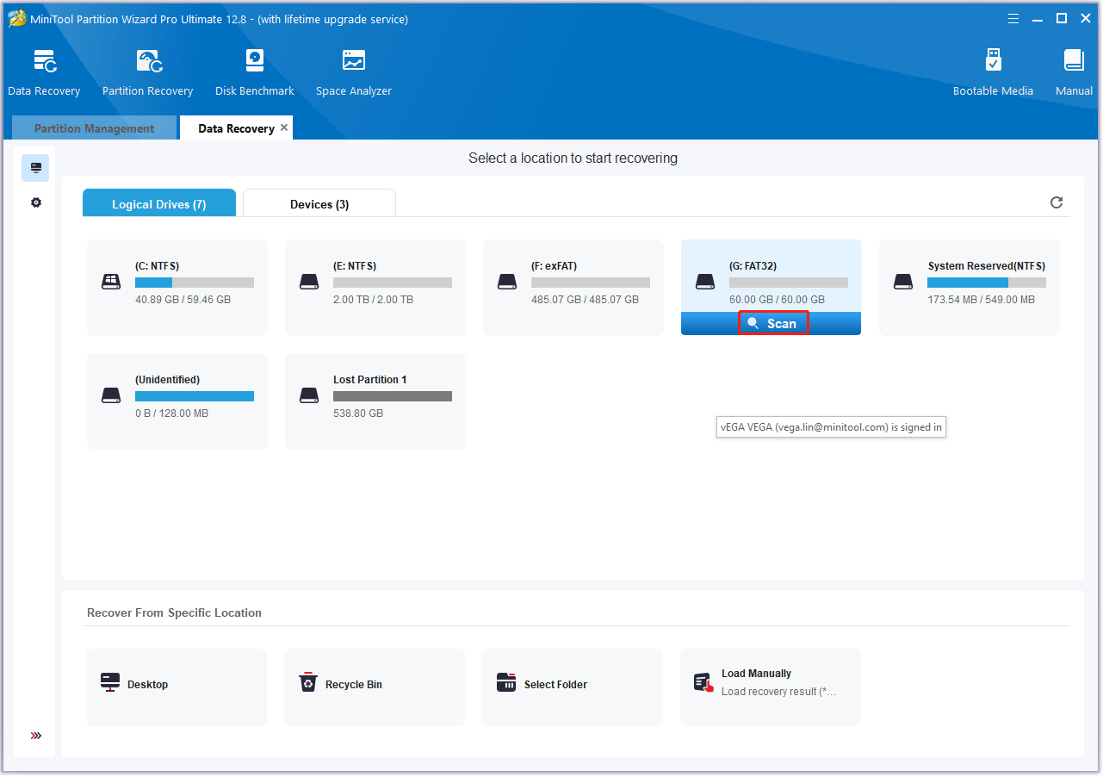Click "538.80 GB" size text
This screenshot has width=1103, height=777.
[x=358, y=413]
